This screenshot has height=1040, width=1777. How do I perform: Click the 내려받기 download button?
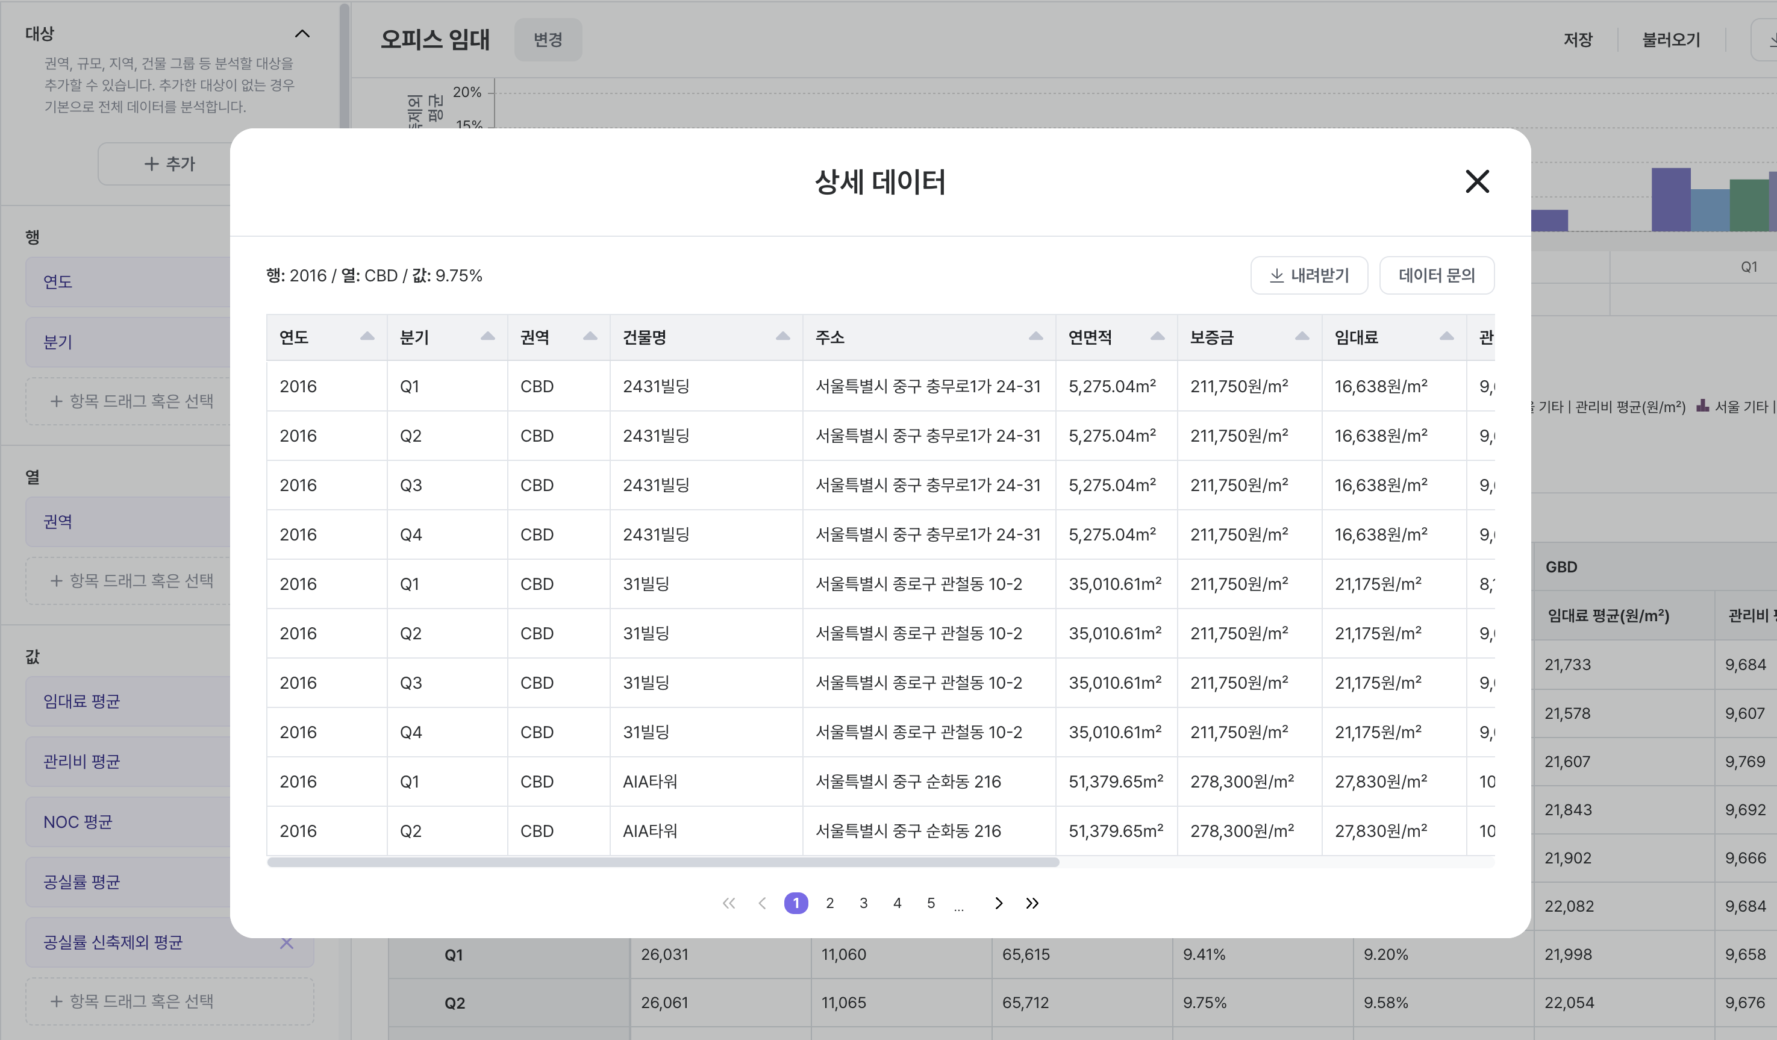tap(1309, 275)
